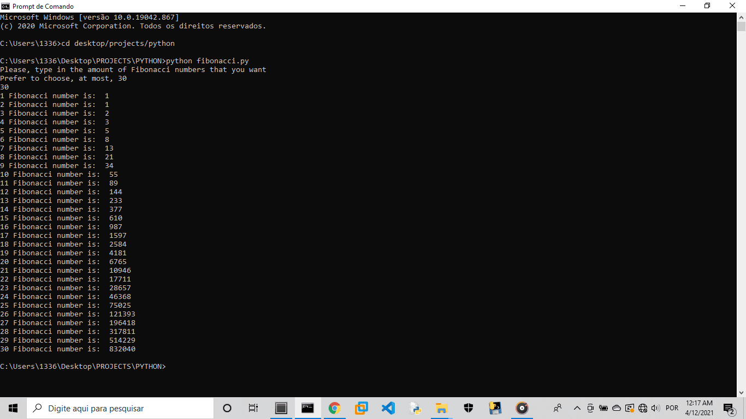Open Windows Security shield icon
The image size is (746, 419).
pos(468,408)
